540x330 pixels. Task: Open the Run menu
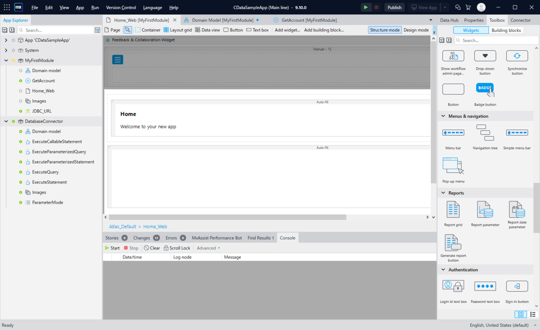tap(95, 8)
